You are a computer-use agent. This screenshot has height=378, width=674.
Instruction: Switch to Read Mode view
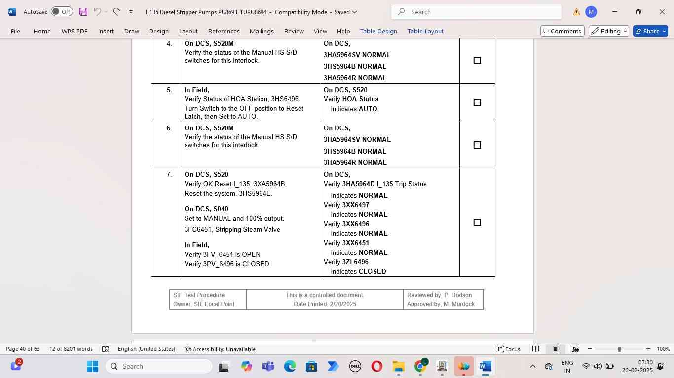coord(535,349)
